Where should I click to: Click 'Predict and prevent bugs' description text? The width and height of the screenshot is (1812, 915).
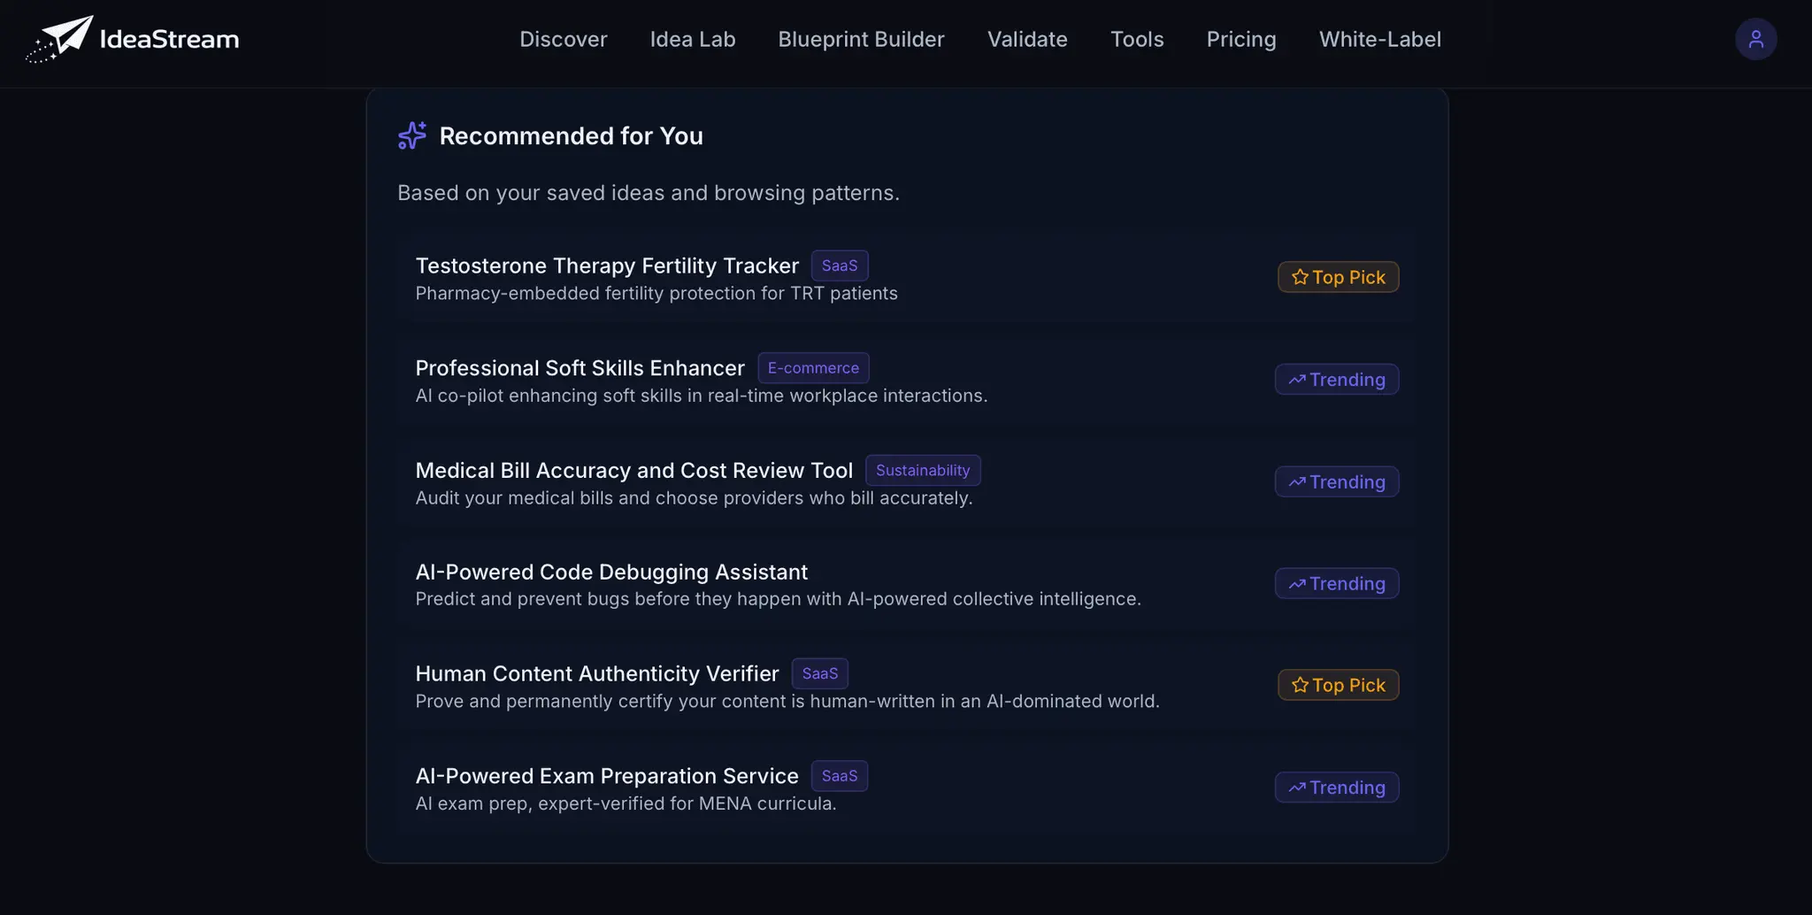coord(779,599)
